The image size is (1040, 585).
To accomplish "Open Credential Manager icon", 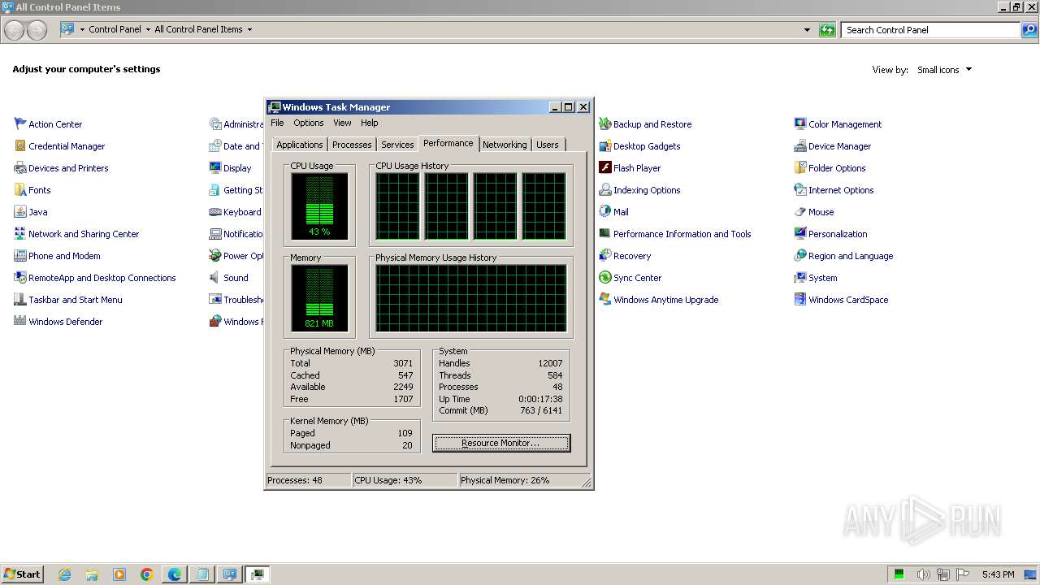I will pyautogui.click(x=20, y=145).
